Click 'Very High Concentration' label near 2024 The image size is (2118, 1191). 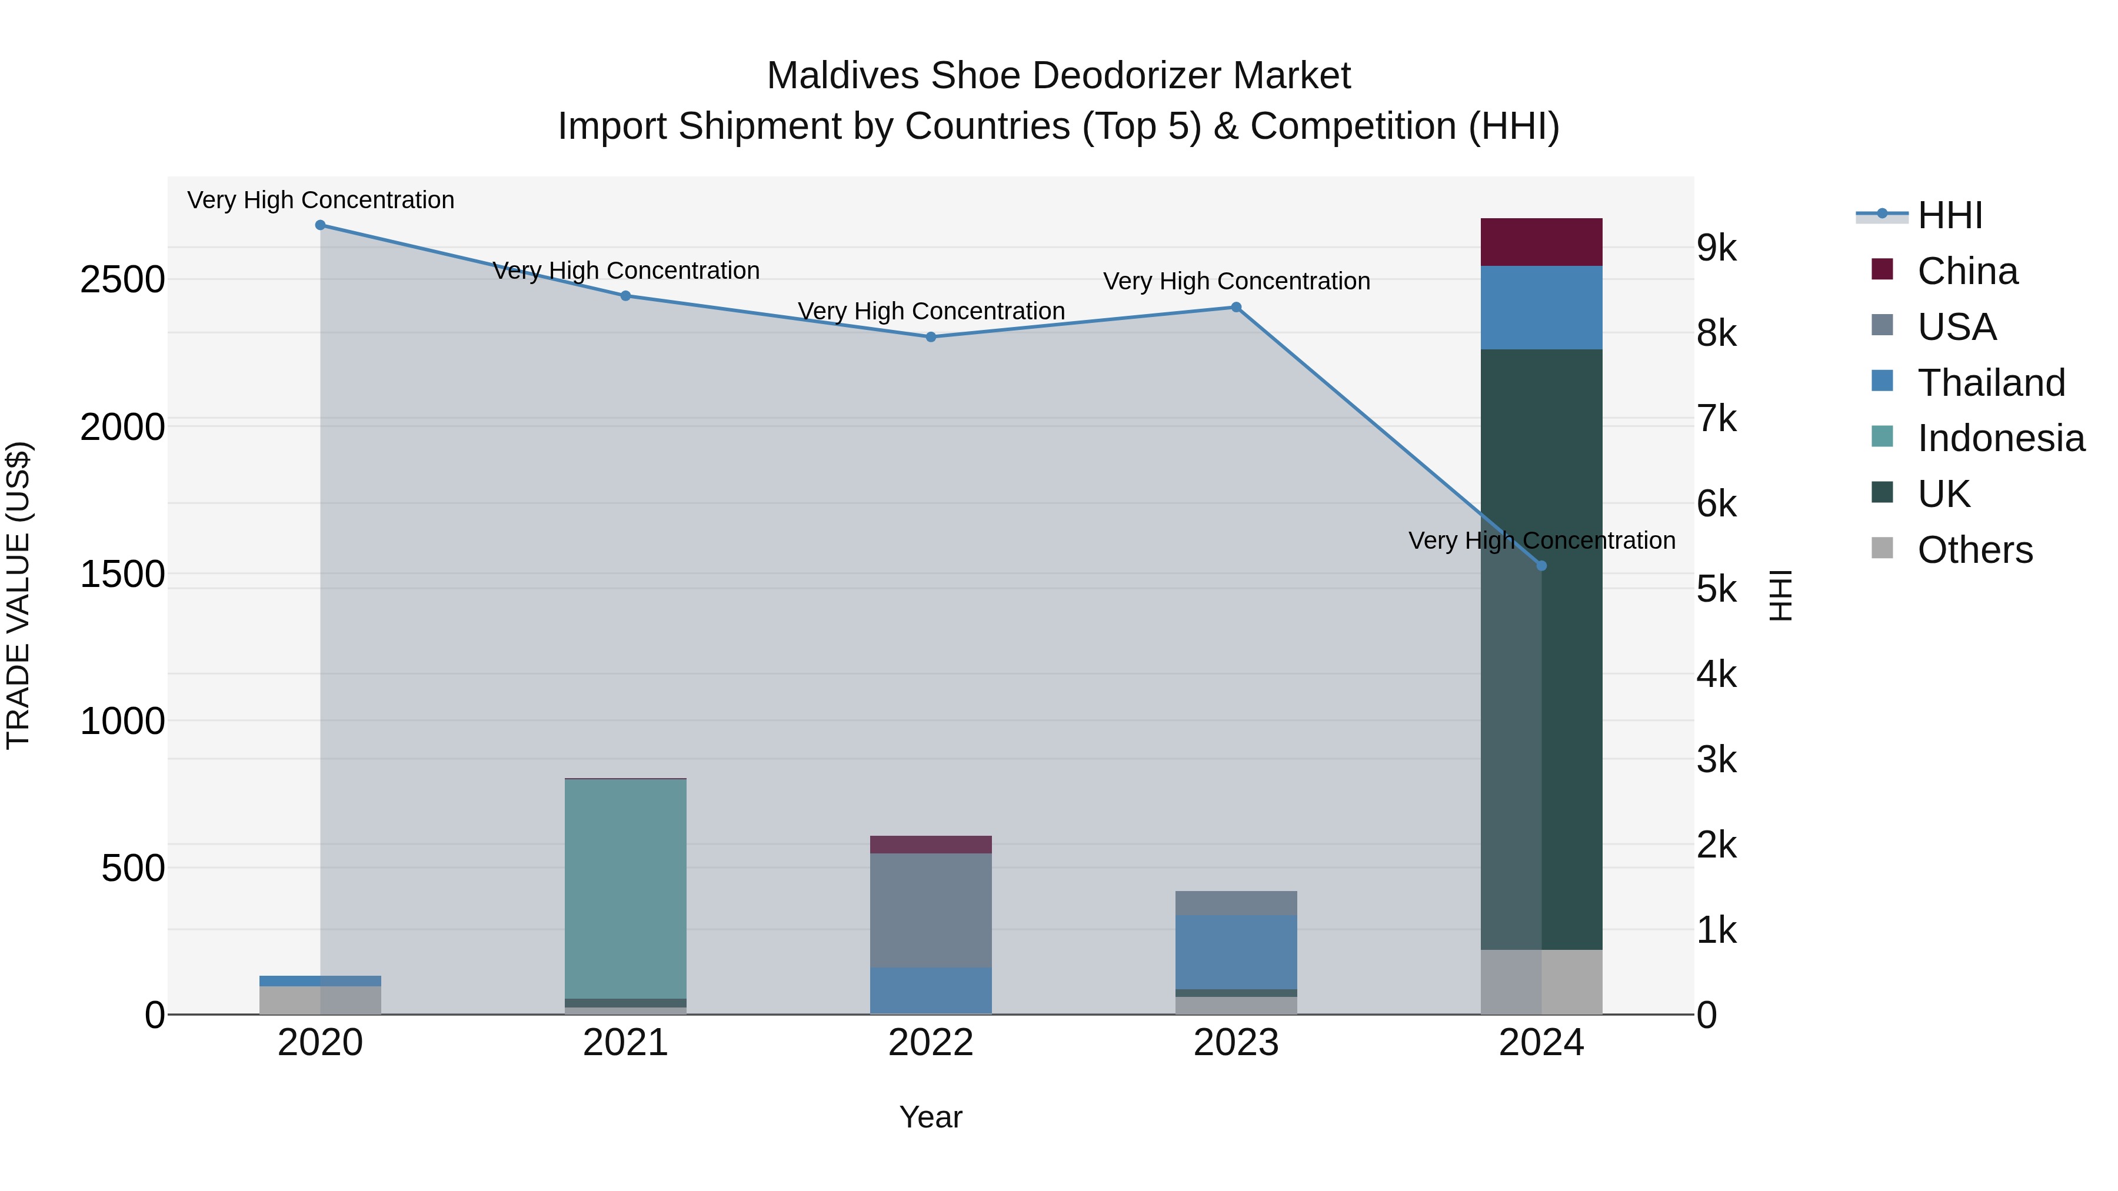[x=1541, y=541]
